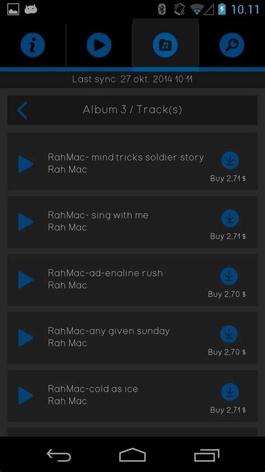Play 'mind tricks soldier story' track

click(26, 164)
